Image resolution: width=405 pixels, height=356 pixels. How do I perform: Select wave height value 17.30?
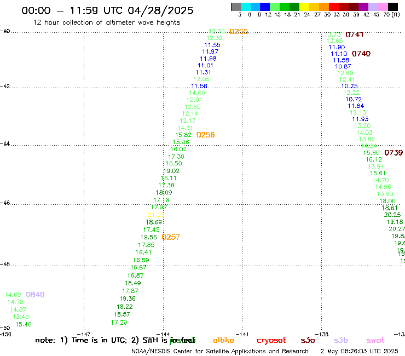(176, 157)
